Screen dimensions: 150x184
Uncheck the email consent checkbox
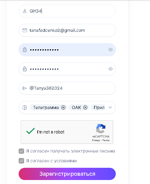point(21,151)
